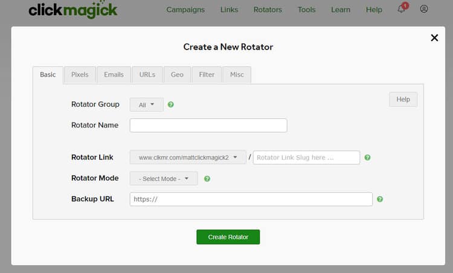Open the Select Mode dropdown
Viewport: 453px width, 273px height.
[164, 179]
